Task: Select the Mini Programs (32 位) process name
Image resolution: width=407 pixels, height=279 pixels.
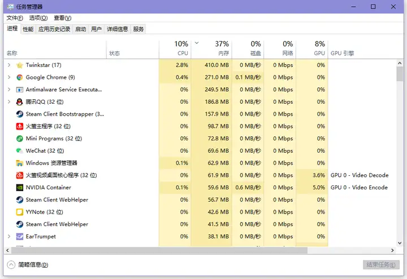Action: click(54, 139)
